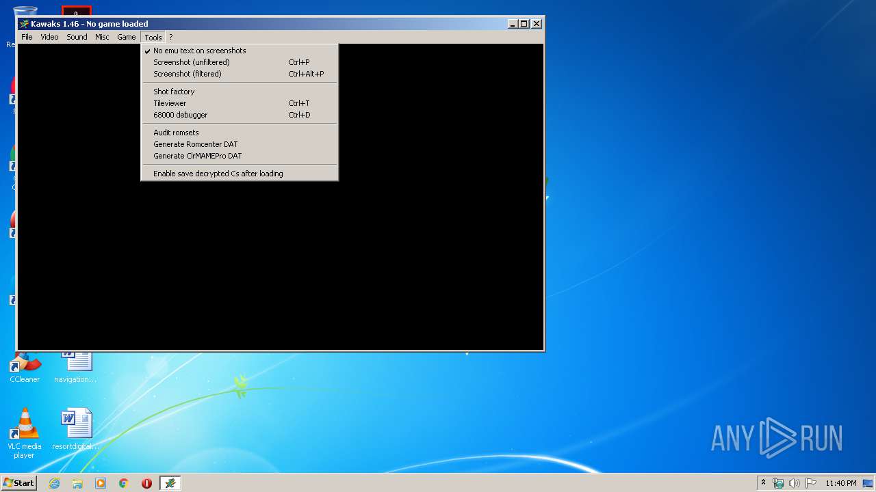
Task: Open the 68000 debugger
Action: [x=240, y=115]
